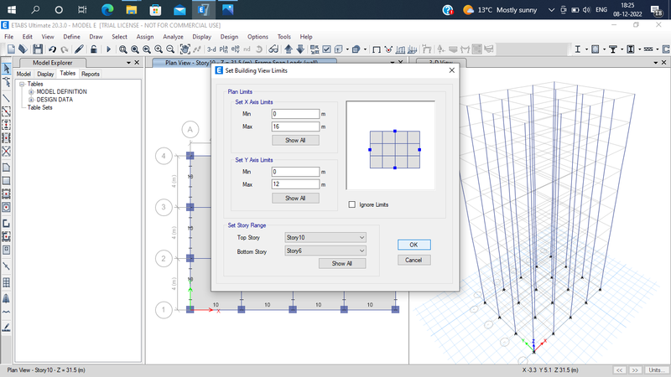Click Show All in Set Story Range
This screenshot has height=377, width=671.
pos(342,264)
